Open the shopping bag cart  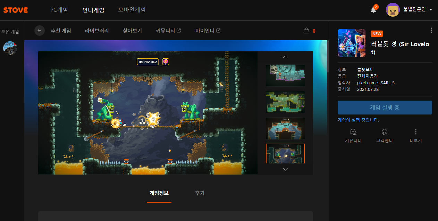306,31
